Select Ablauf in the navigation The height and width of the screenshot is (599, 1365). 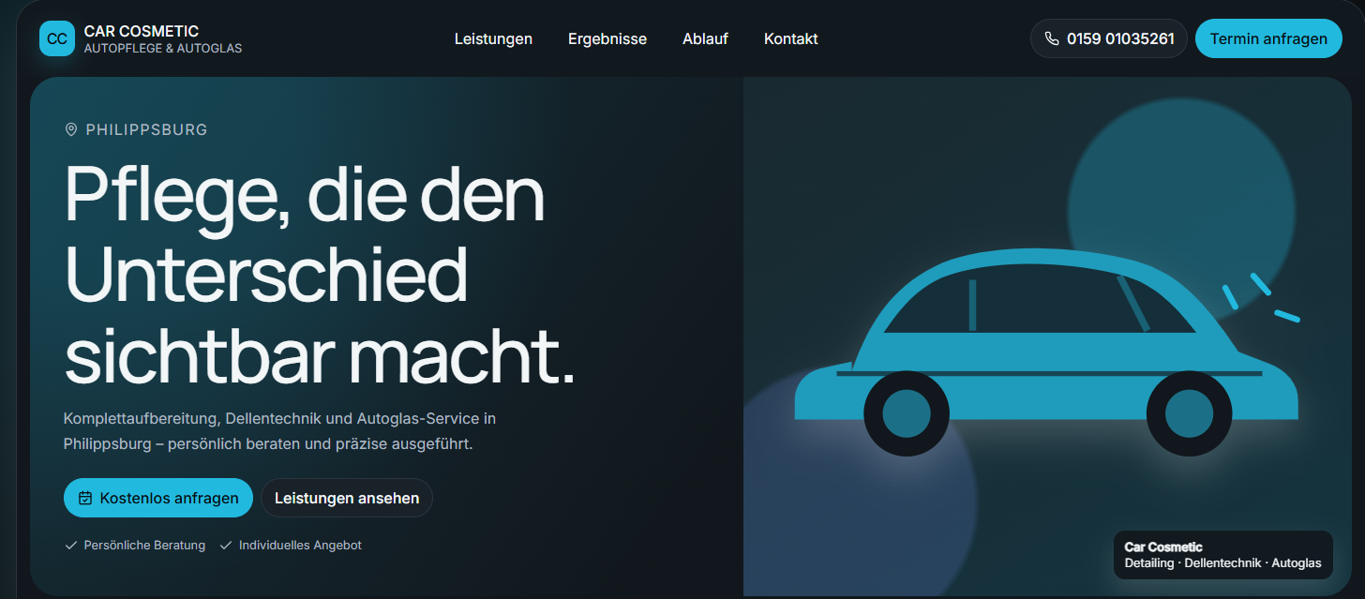click(705, 38)
